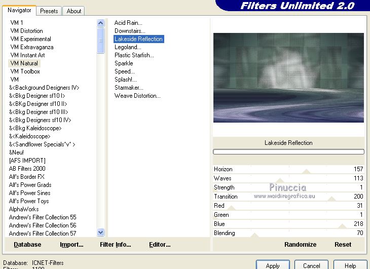Image resolution: width=370 pixels, height=269 pixels.
Task: Select the &<BKg Designer sf10 II> category
Action: pyautogui.click(x=38, y=104)
